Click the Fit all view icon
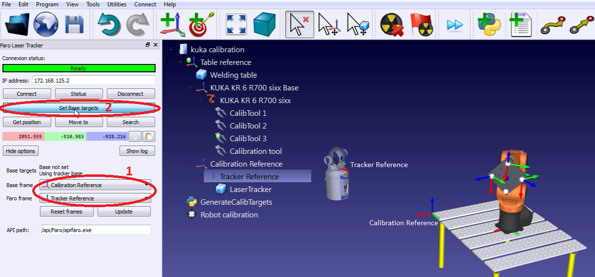 (x=236, y=24)
